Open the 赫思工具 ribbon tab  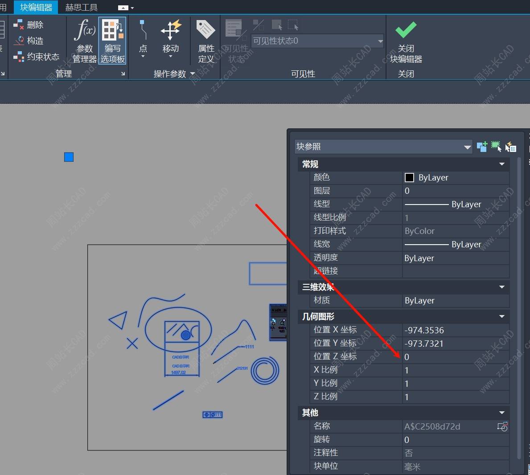click(x=81, y=8)
